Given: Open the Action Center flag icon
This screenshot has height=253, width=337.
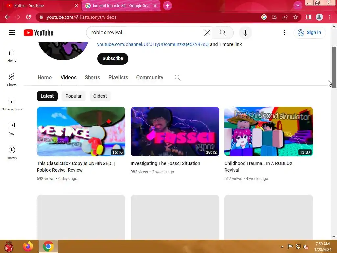Looking at the screenshot, I should click(x=290, y=246).
